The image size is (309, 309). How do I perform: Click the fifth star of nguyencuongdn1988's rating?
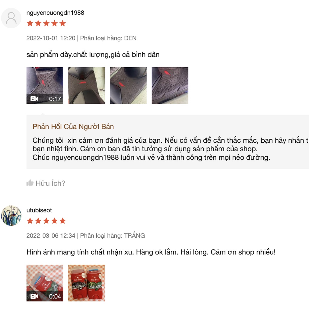[63, 23]
